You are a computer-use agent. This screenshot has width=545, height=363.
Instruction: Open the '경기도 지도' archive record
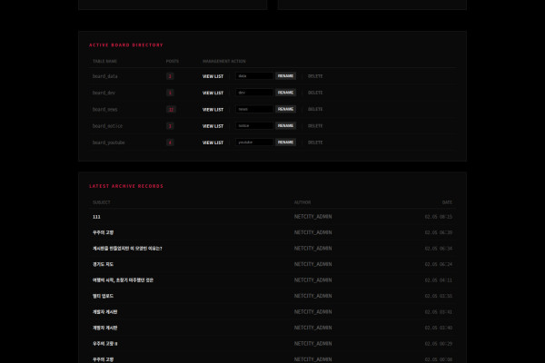(x=103, y=264)
